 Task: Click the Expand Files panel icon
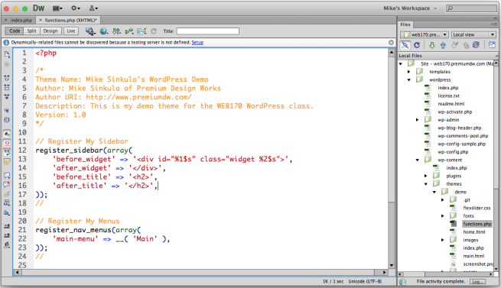(492, 45)
